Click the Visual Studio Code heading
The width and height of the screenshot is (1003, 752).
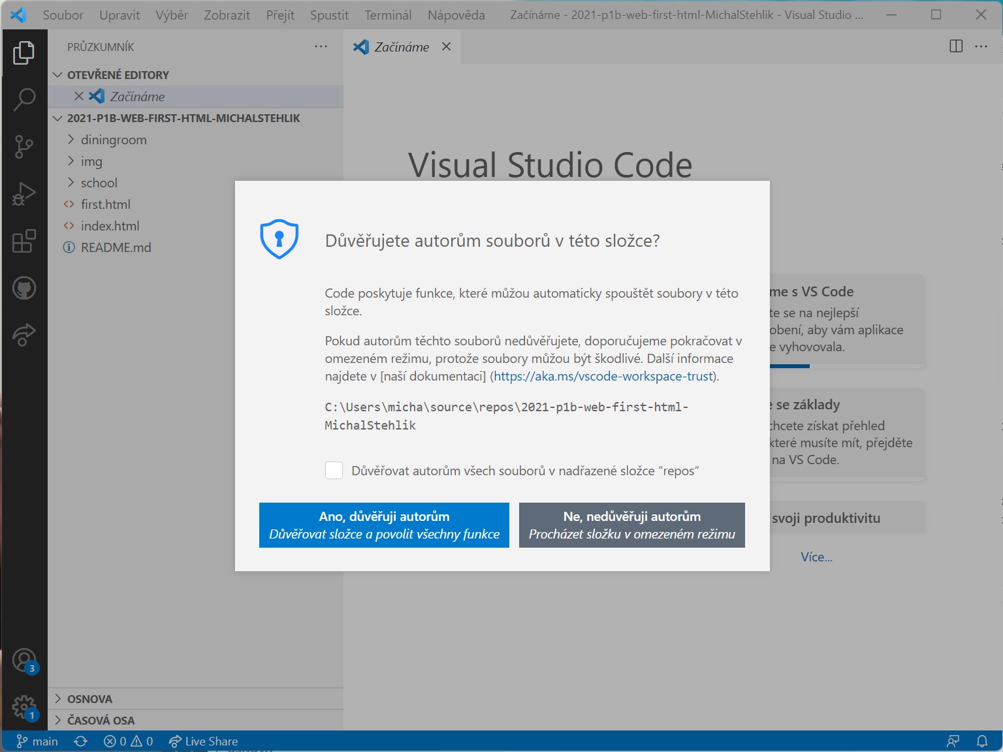(x=550, y=164)
